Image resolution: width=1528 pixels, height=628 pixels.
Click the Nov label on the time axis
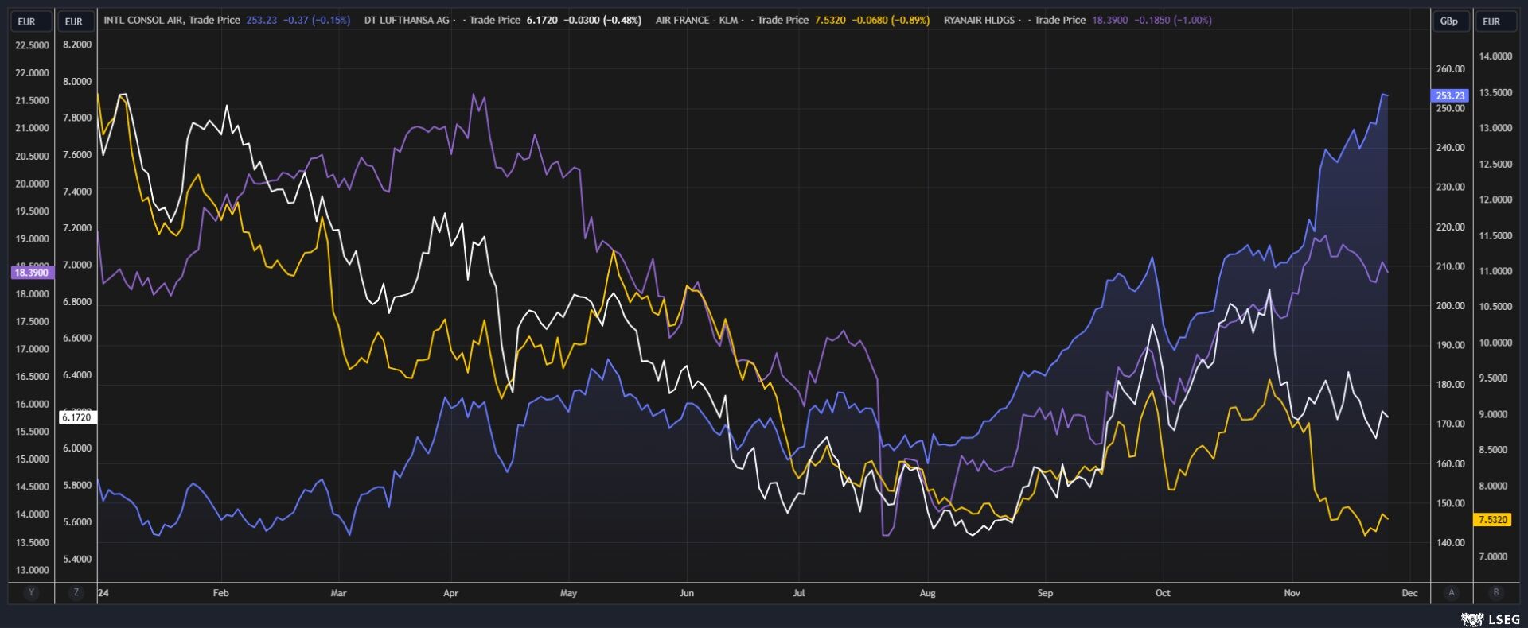[x=1292, y=593]
